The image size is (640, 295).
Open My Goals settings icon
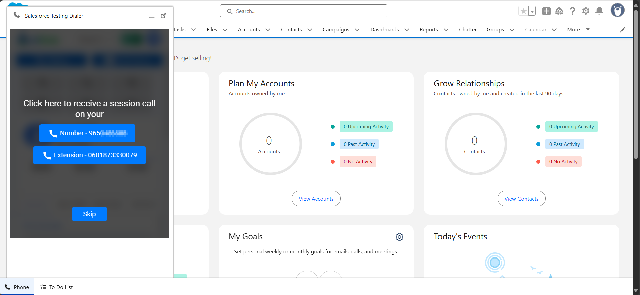[399, 237]
